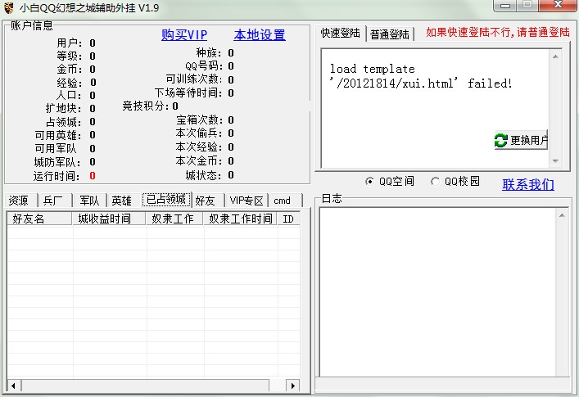Click the red 如果快速登陆不行 notice text
This screenshot has height=397, width=579.
498,33
